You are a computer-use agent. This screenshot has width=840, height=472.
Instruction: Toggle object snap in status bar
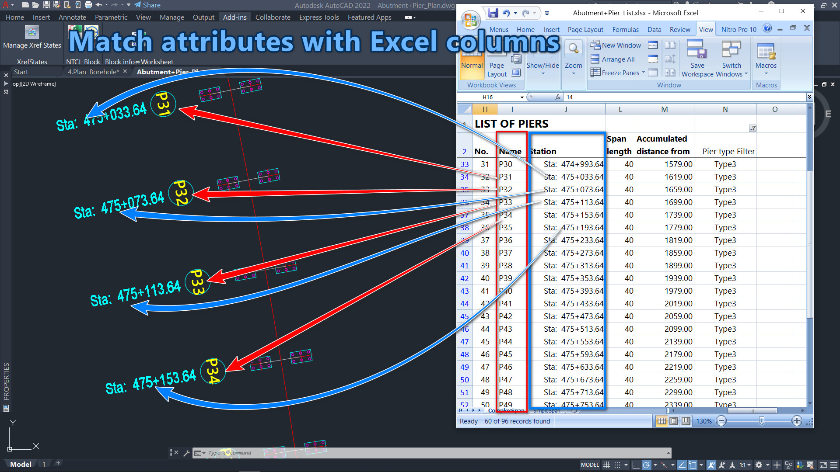tap(693, 465)
